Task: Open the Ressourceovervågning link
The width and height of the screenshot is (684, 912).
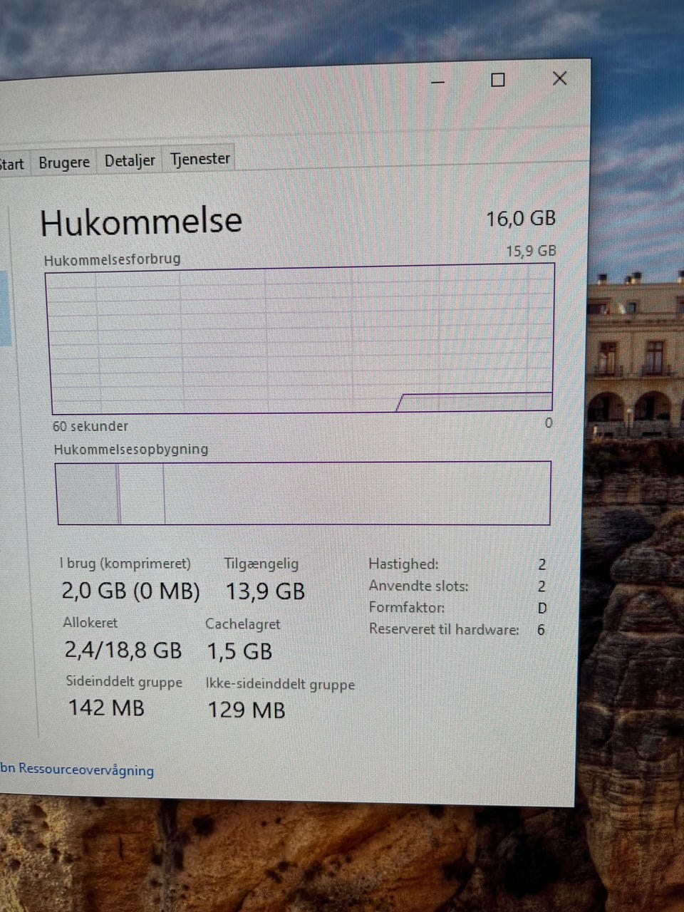Action: [77, 769]
